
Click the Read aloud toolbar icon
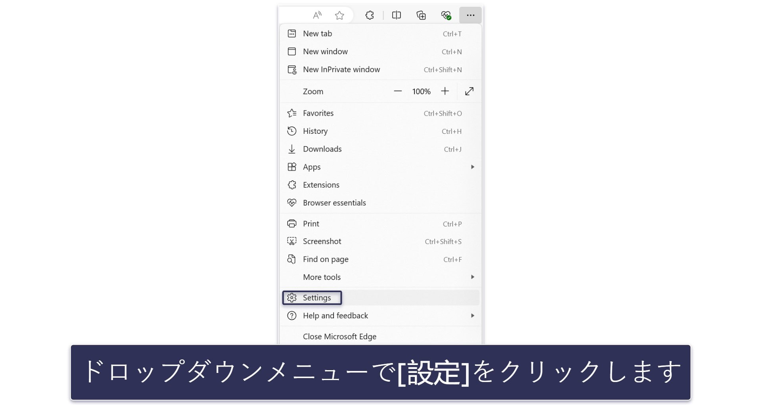317,15
